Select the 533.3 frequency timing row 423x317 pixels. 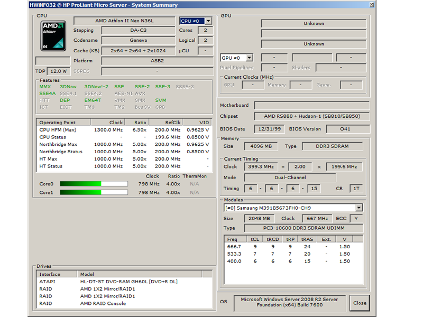tap(293, 254)
